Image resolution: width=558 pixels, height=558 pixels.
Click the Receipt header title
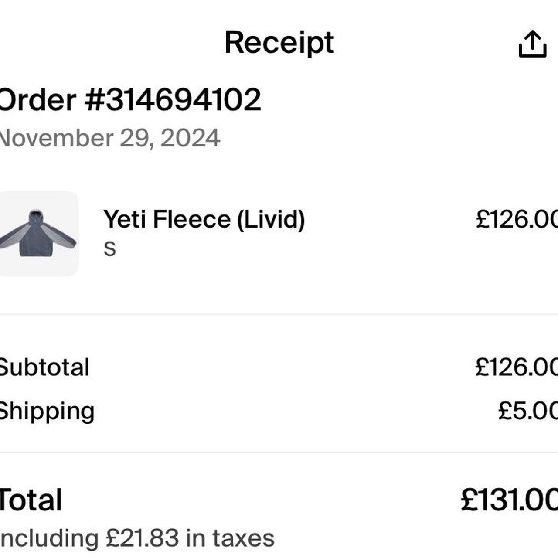pos(279,41)
